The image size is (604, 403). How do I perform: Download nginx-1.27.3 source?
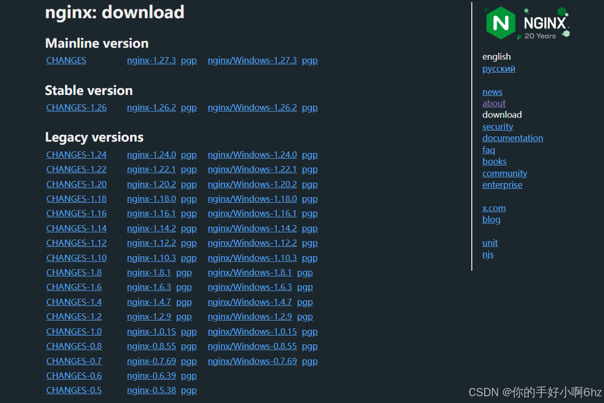pos(151,61)
